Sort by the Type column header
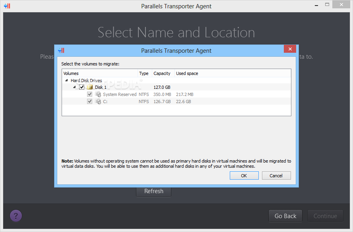Screen dimensions: 353x232 point(145,73)
